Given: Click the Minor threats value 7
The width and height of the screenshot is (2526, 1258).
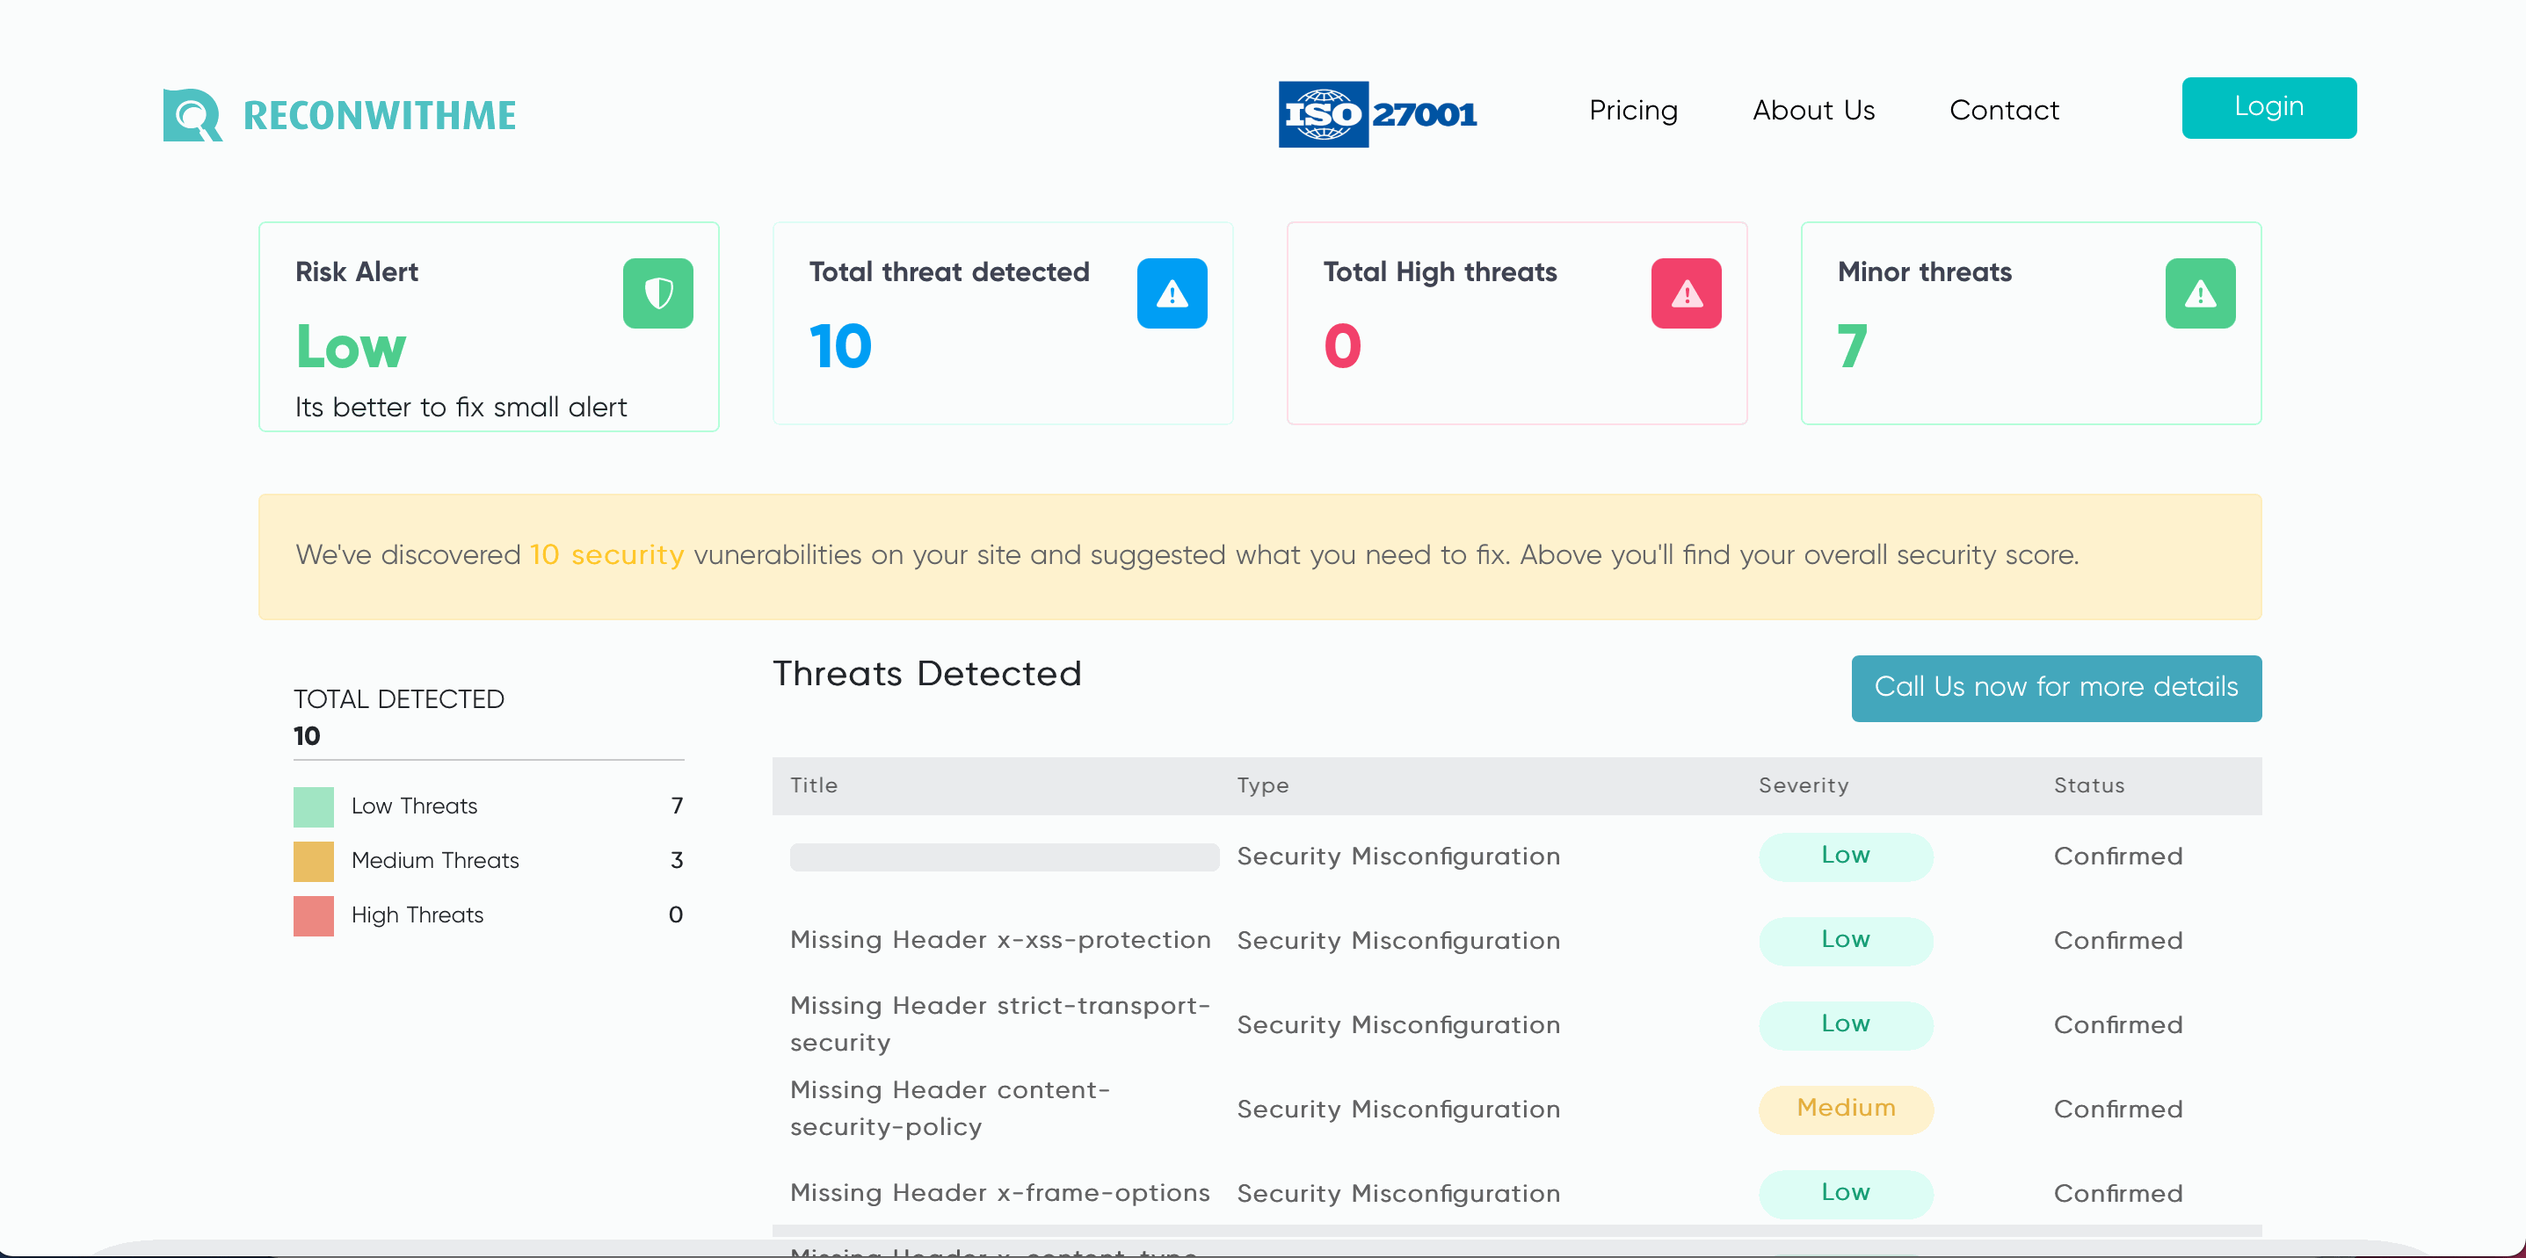Looking at the screenshot, I should pos(1851,347).
